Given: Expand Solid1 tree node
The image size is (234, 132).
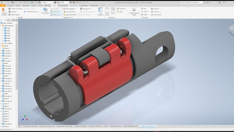Looking at the screenshot, I should click(x=3, y=28).
